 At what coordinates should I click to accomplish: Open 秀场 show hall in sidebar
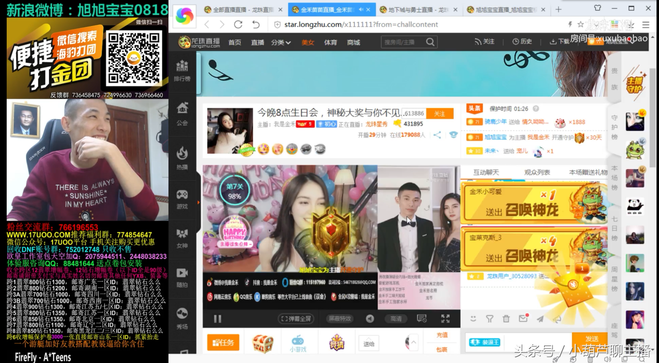(182, 318)
